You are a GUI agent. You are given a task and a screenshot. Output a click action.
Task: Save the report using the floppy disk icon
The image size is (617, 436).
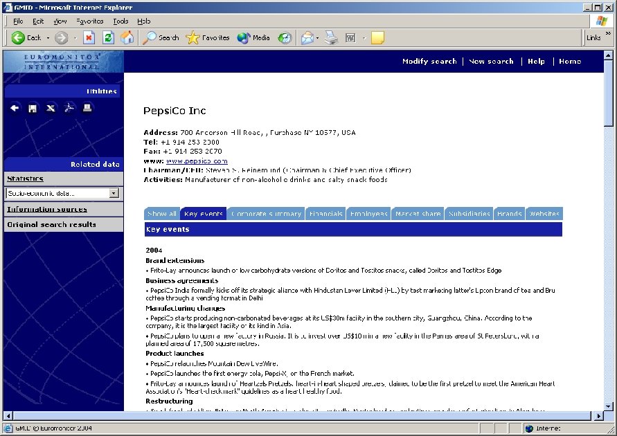click(x=32, y=108)
